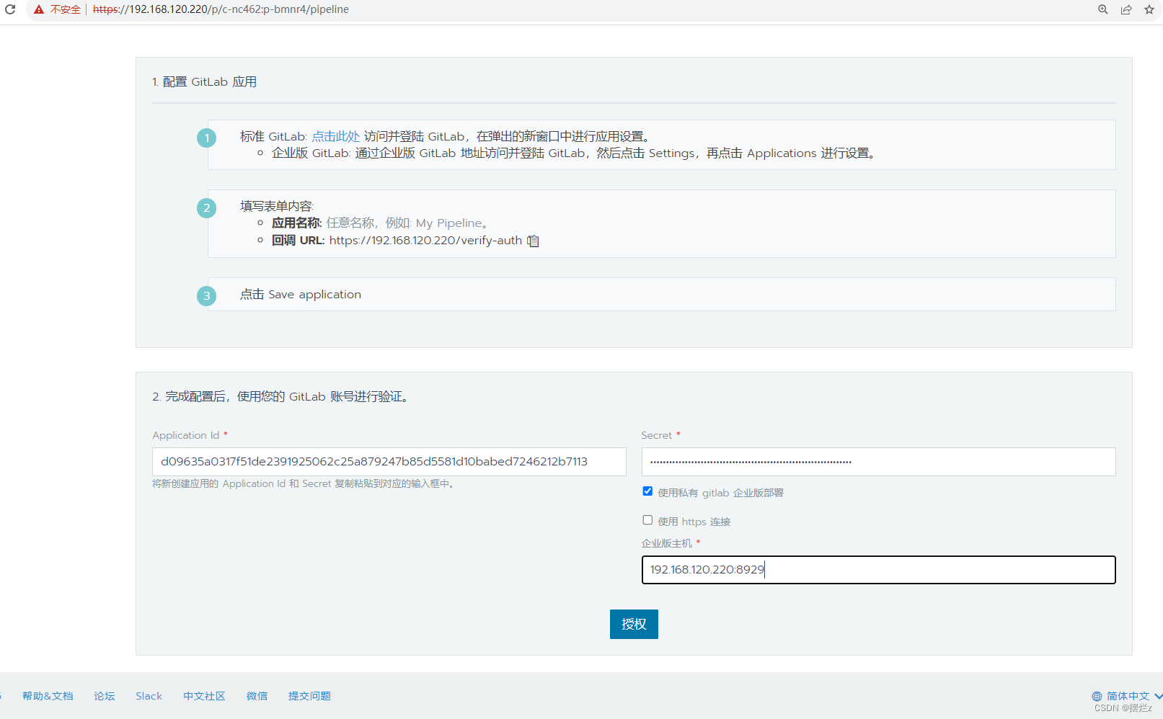Open the 微信 footer link

pyautogui.click(x=257, y=696)
